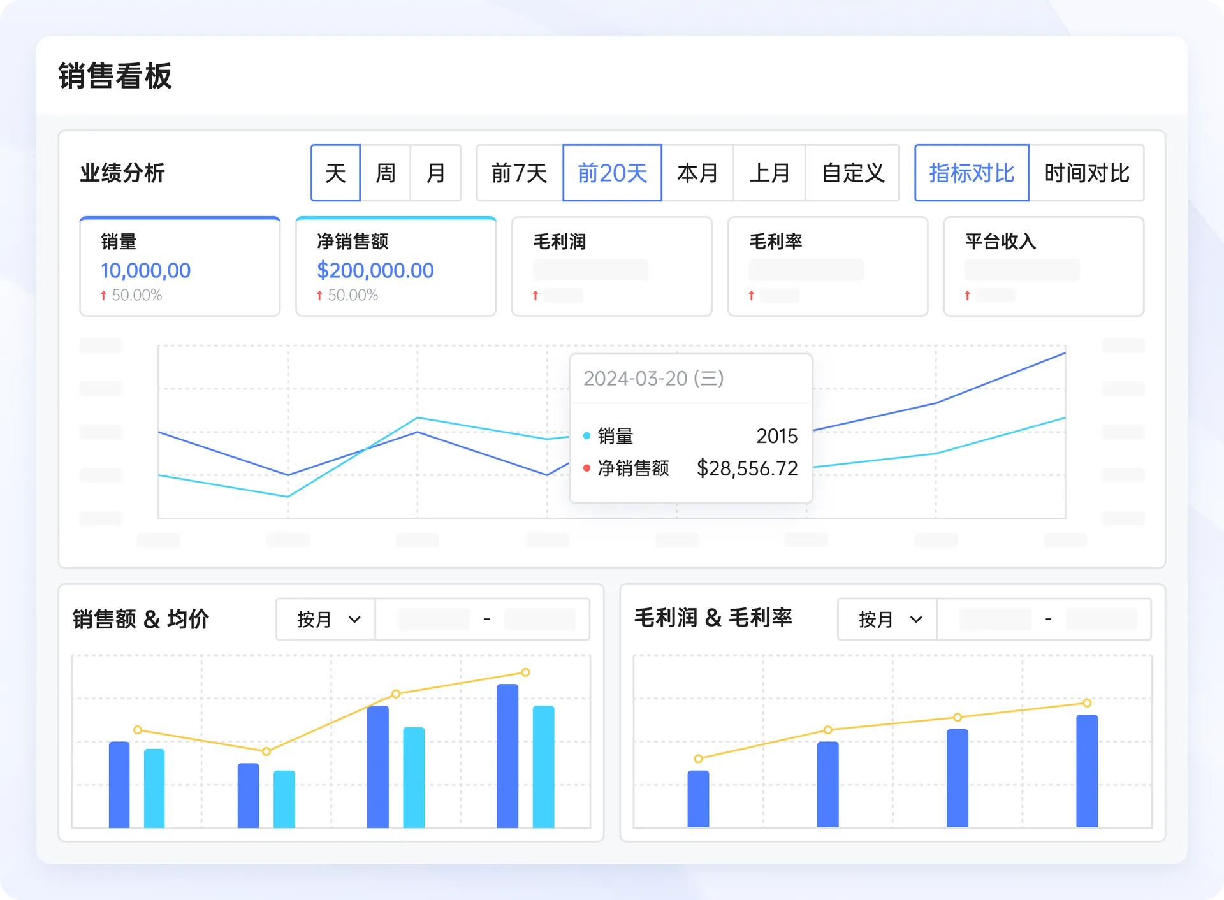Open 按月 dropdown in 销售额 & 均价
The width and height of the screenshot is (1224, 900).
point(326,619)
